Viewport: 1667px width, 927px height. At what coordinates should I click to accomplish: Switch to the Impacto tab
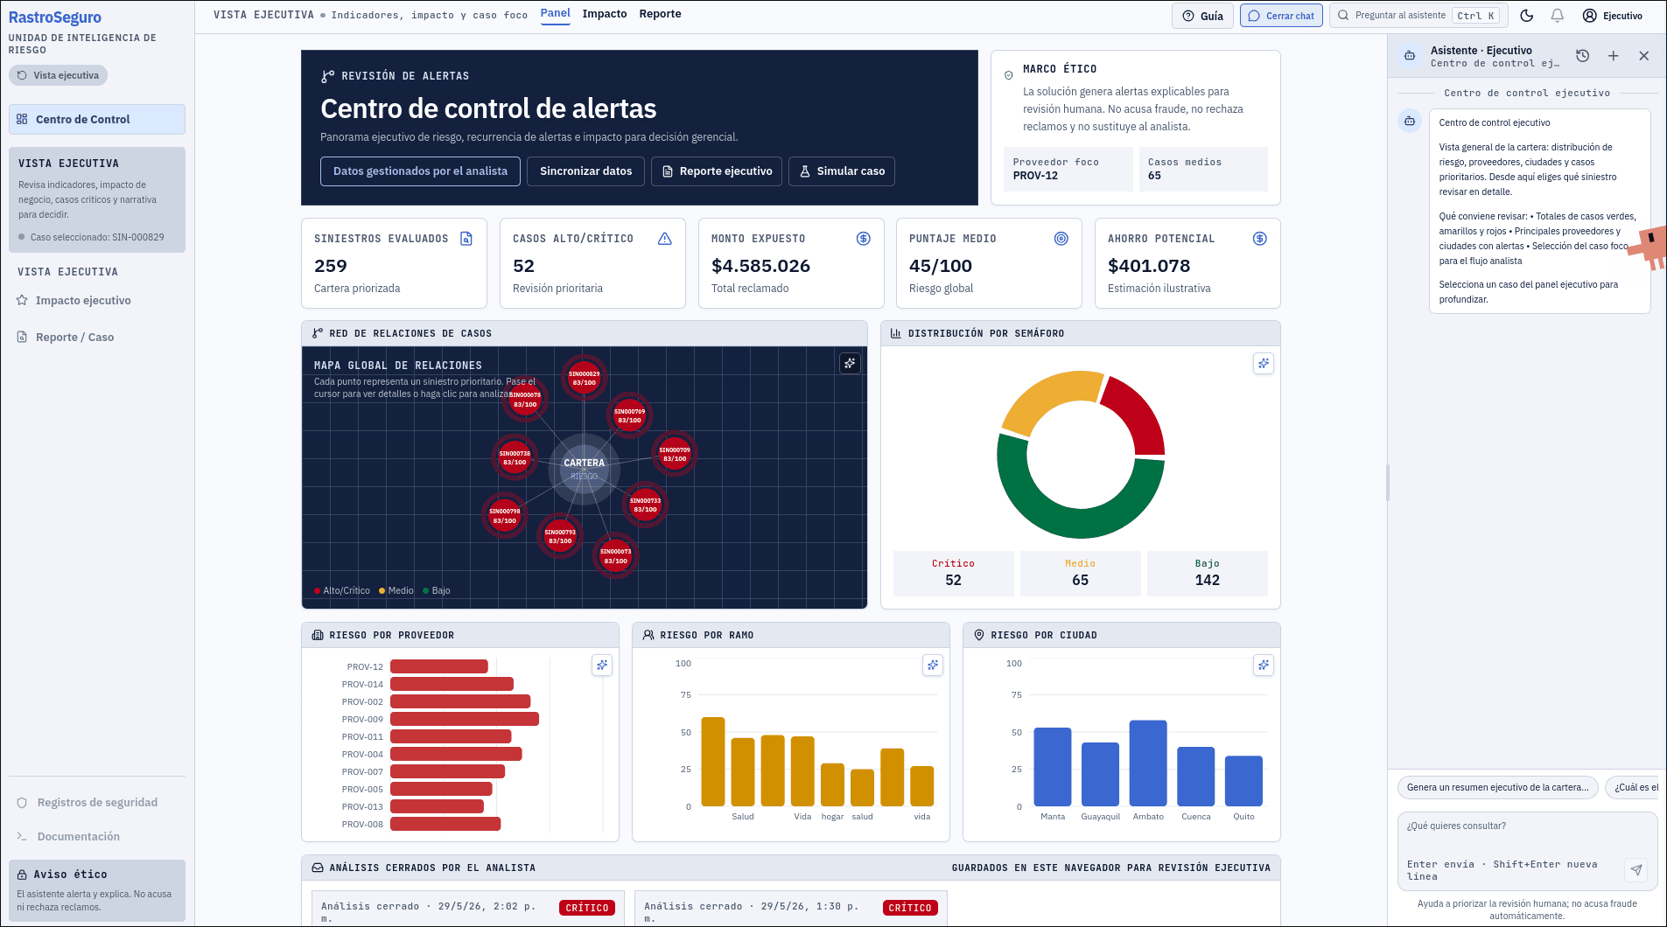click(x=605, y=14)
